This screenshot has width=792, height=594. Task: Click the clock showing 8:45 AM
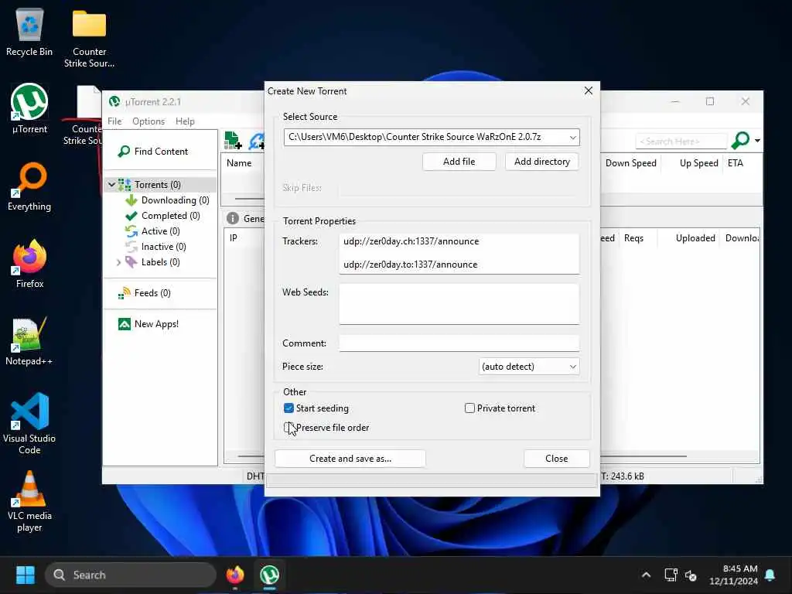(x=739, y=568)
